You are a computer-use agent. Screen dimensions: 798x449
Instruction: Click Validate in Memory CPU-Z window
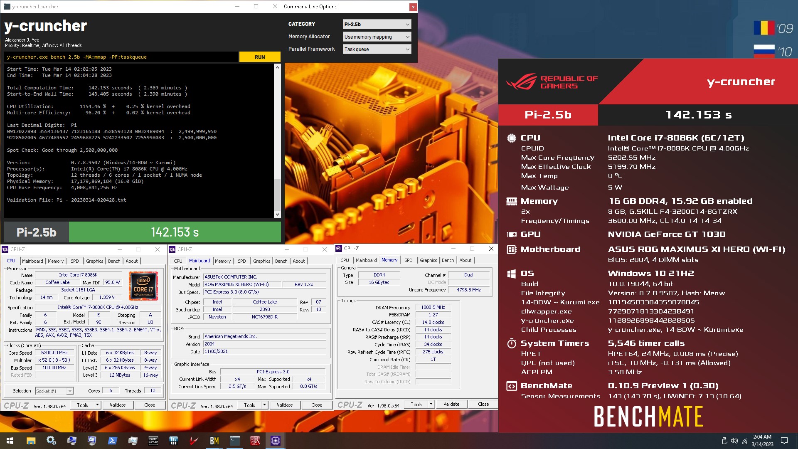[x=451, y=404]
